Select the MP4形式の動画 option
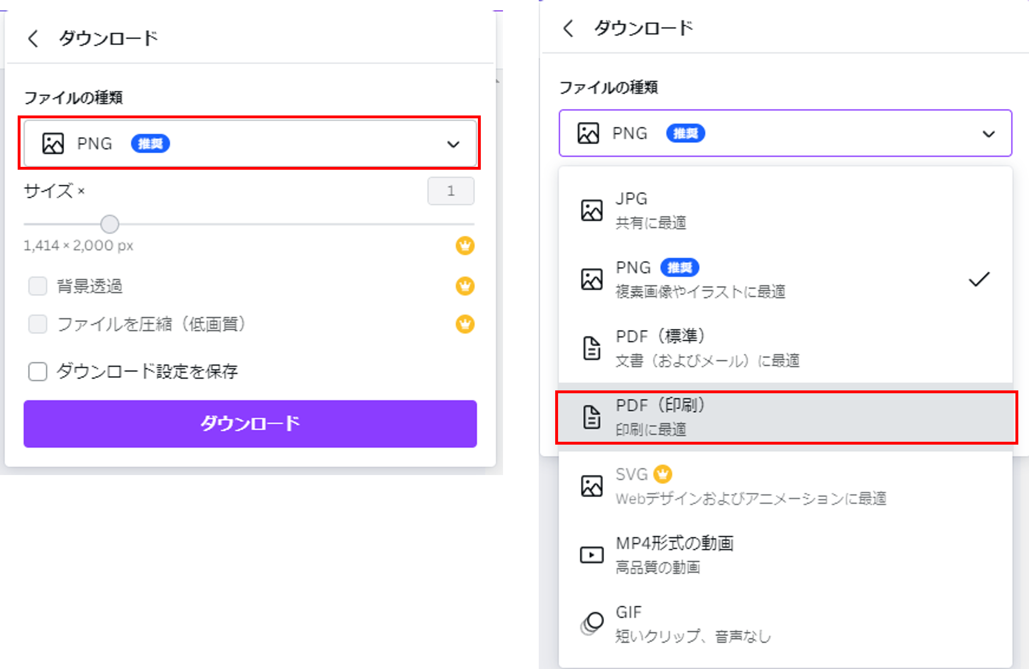This screenshot has width=1029, height=669. tap(785, 555)
